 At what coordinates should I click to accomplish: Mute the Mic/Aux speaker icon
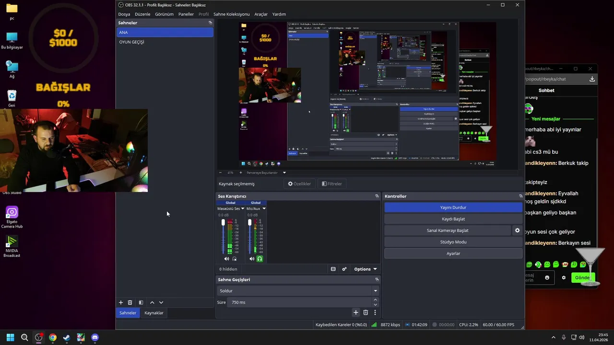click(x=252, y=259)
